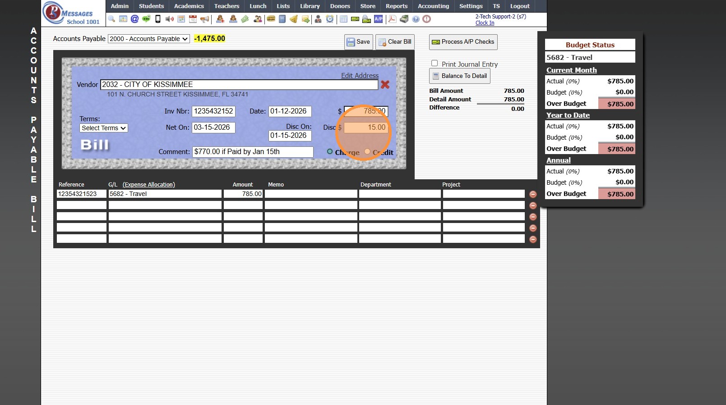Open the Accounts Payable account dropdown
Viewport: 726px width, 405px height.
(x=148, y=39)
